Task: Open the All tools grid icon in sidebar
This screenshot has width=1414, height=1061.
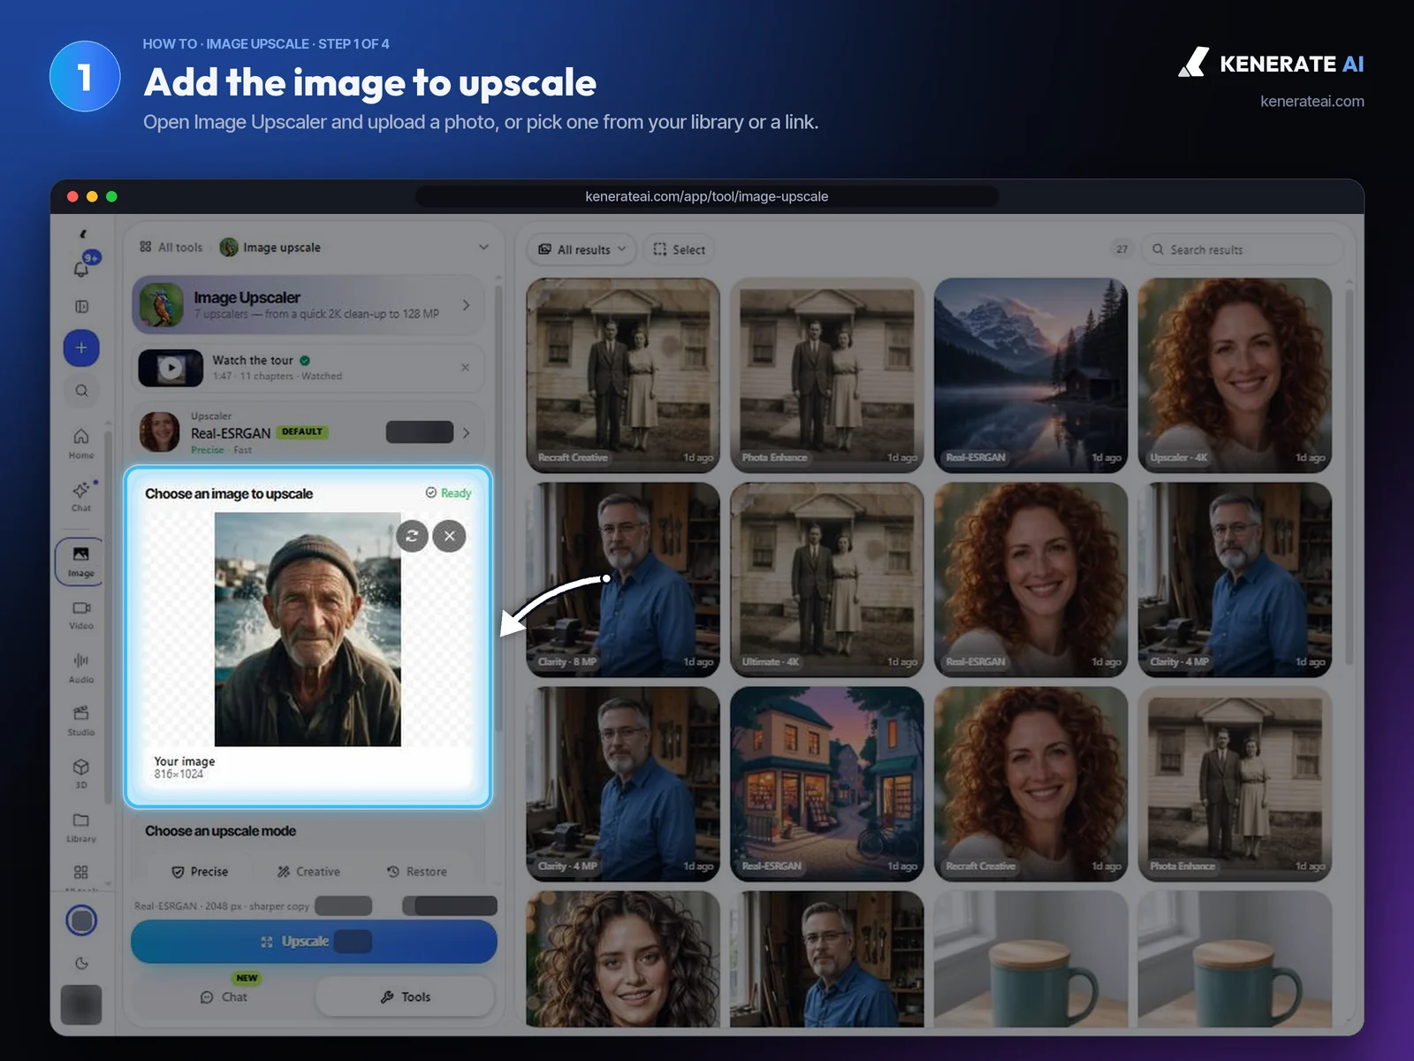Action: pos(81,873)
